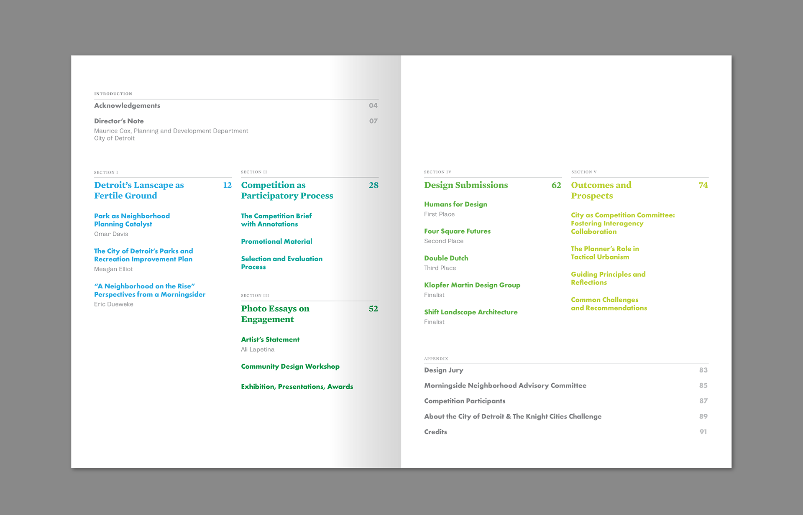Open 'Photo Essays on Engagement' title

tap(275, 314)
